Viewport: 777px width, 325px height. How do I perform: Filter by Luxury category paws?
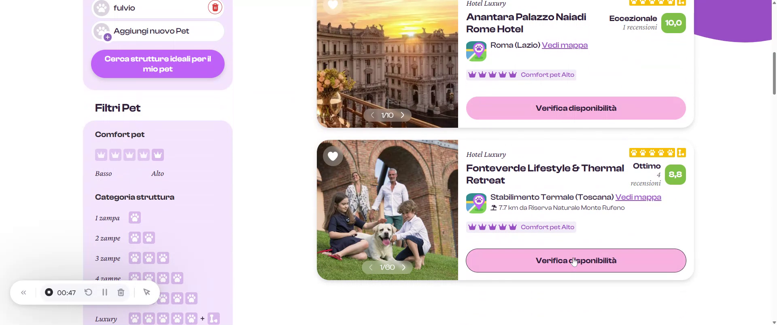point(174,319)
